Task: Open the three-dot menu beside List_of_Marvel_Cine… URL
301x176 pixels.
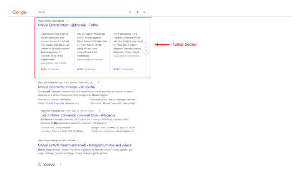Action: [x=100, y=111]
